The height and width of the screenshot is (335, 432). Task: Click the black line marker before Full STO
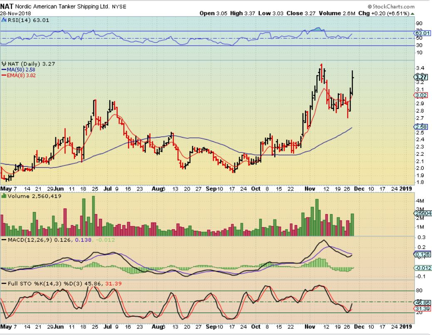coord(4,283)
